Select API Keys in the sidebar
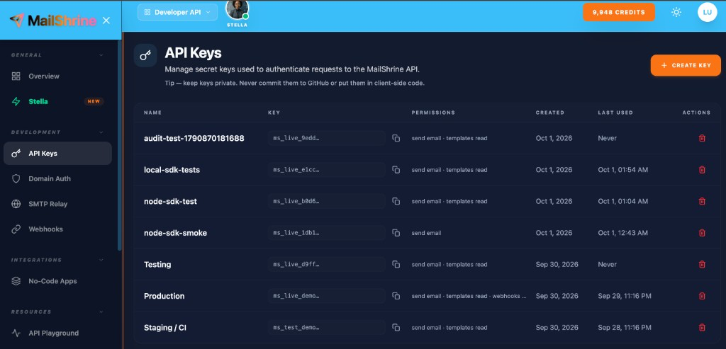This screenshot has width=726, height=349. point(57,154)
